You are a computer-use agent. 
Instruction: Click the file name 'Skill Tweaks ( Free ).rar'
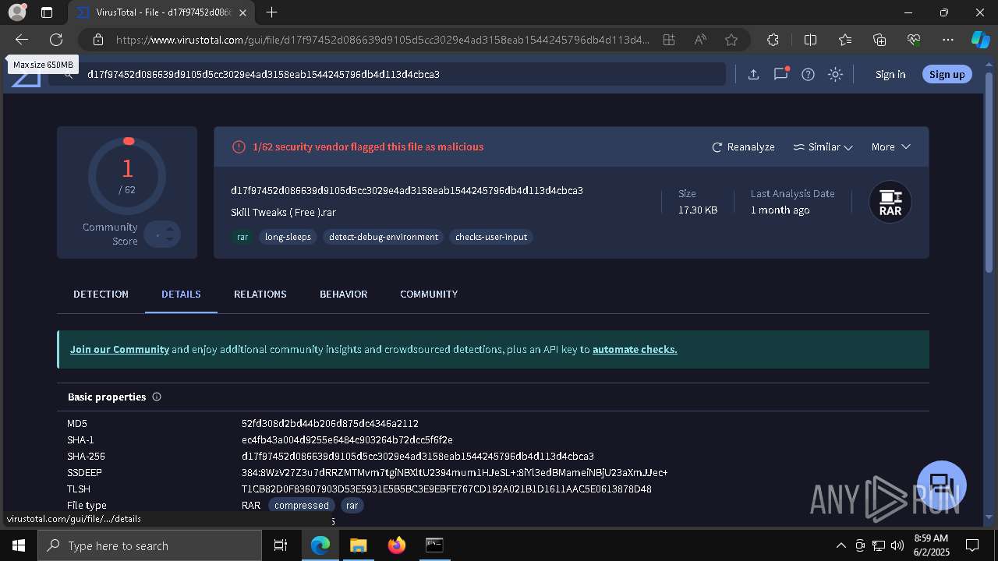[283, 212]
